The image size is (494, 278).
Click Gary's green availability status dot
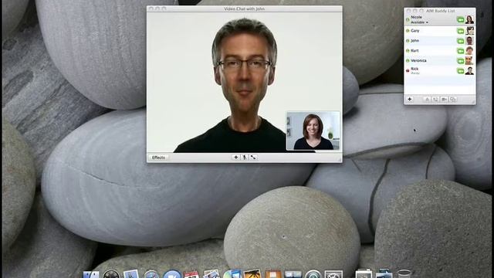[x=408, y=31]
